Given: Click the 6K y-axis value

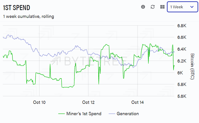Looking at the screenshot, I should pyautogui.click(x=180, y=73).
